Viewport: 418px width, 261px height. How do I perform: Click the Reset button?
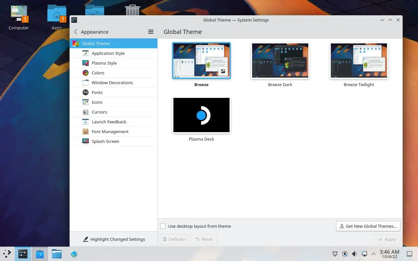coord(203,239)
